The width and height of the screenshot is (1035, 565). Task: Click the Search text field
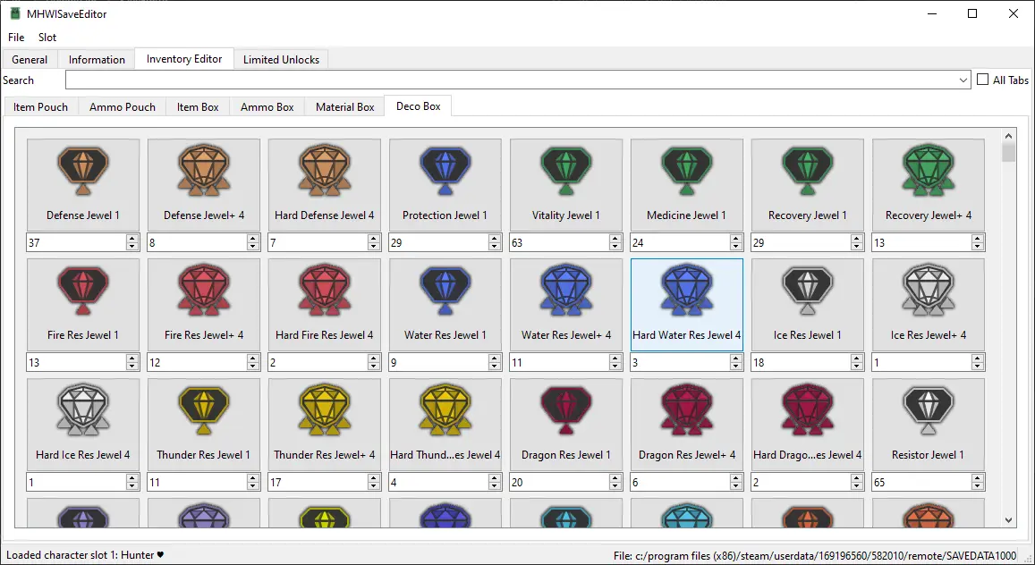511,80
